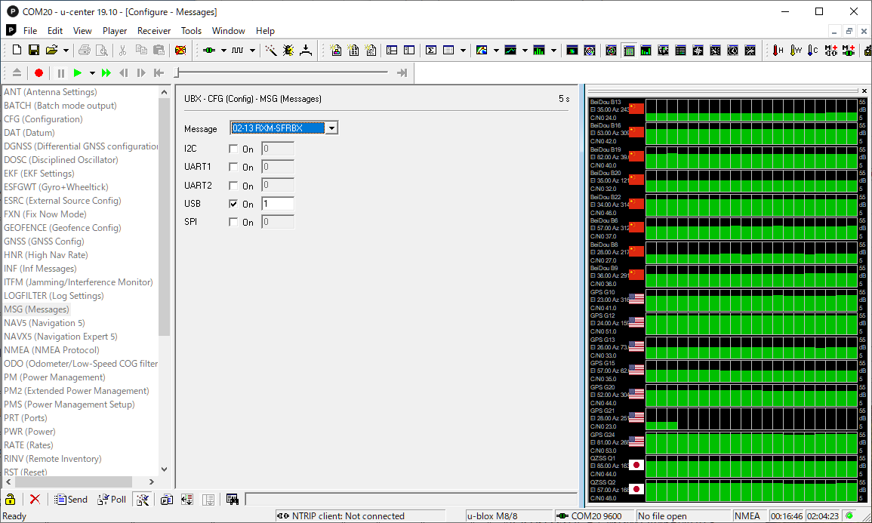Viewport: 872px width, 523px height.
Task: Select NMEA (NMEA Protocol) in the list
Action: (52, 350)
